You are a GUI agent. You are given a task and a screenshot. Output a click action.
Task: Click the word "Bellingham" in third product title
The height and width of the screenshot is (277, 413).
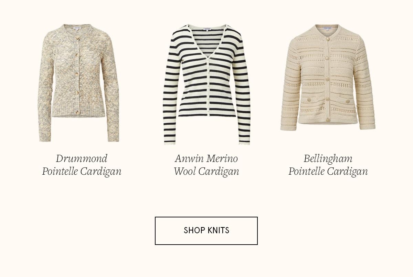pyautogui.click(x=328, y=159)
